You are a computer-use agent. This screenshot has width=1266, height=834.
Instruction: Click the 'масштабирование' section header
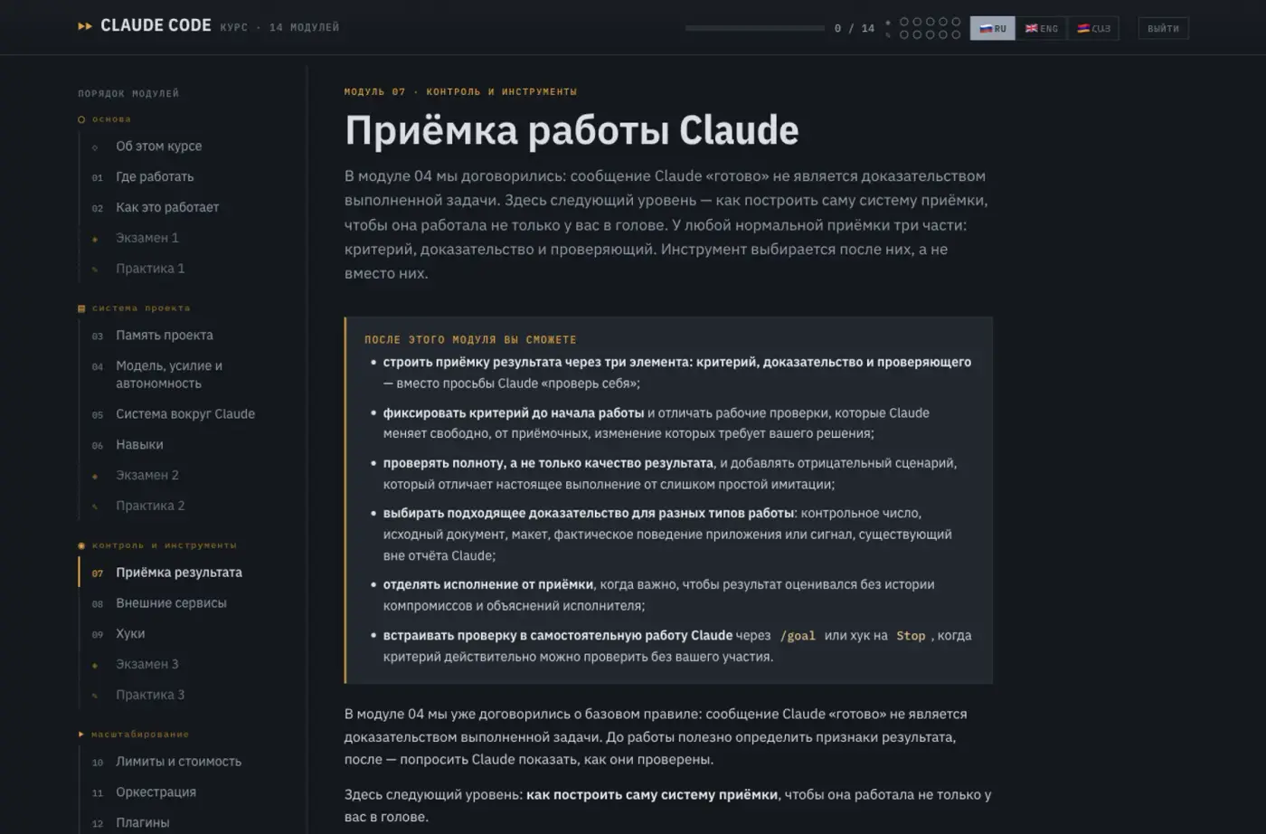140,734
